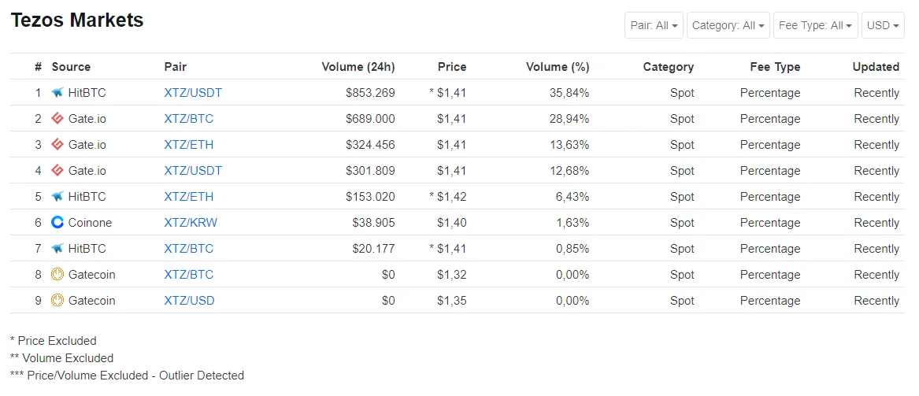Expand the Category: All filter
Viewport: 919px width, 396px height.
(x=728, y=25)
